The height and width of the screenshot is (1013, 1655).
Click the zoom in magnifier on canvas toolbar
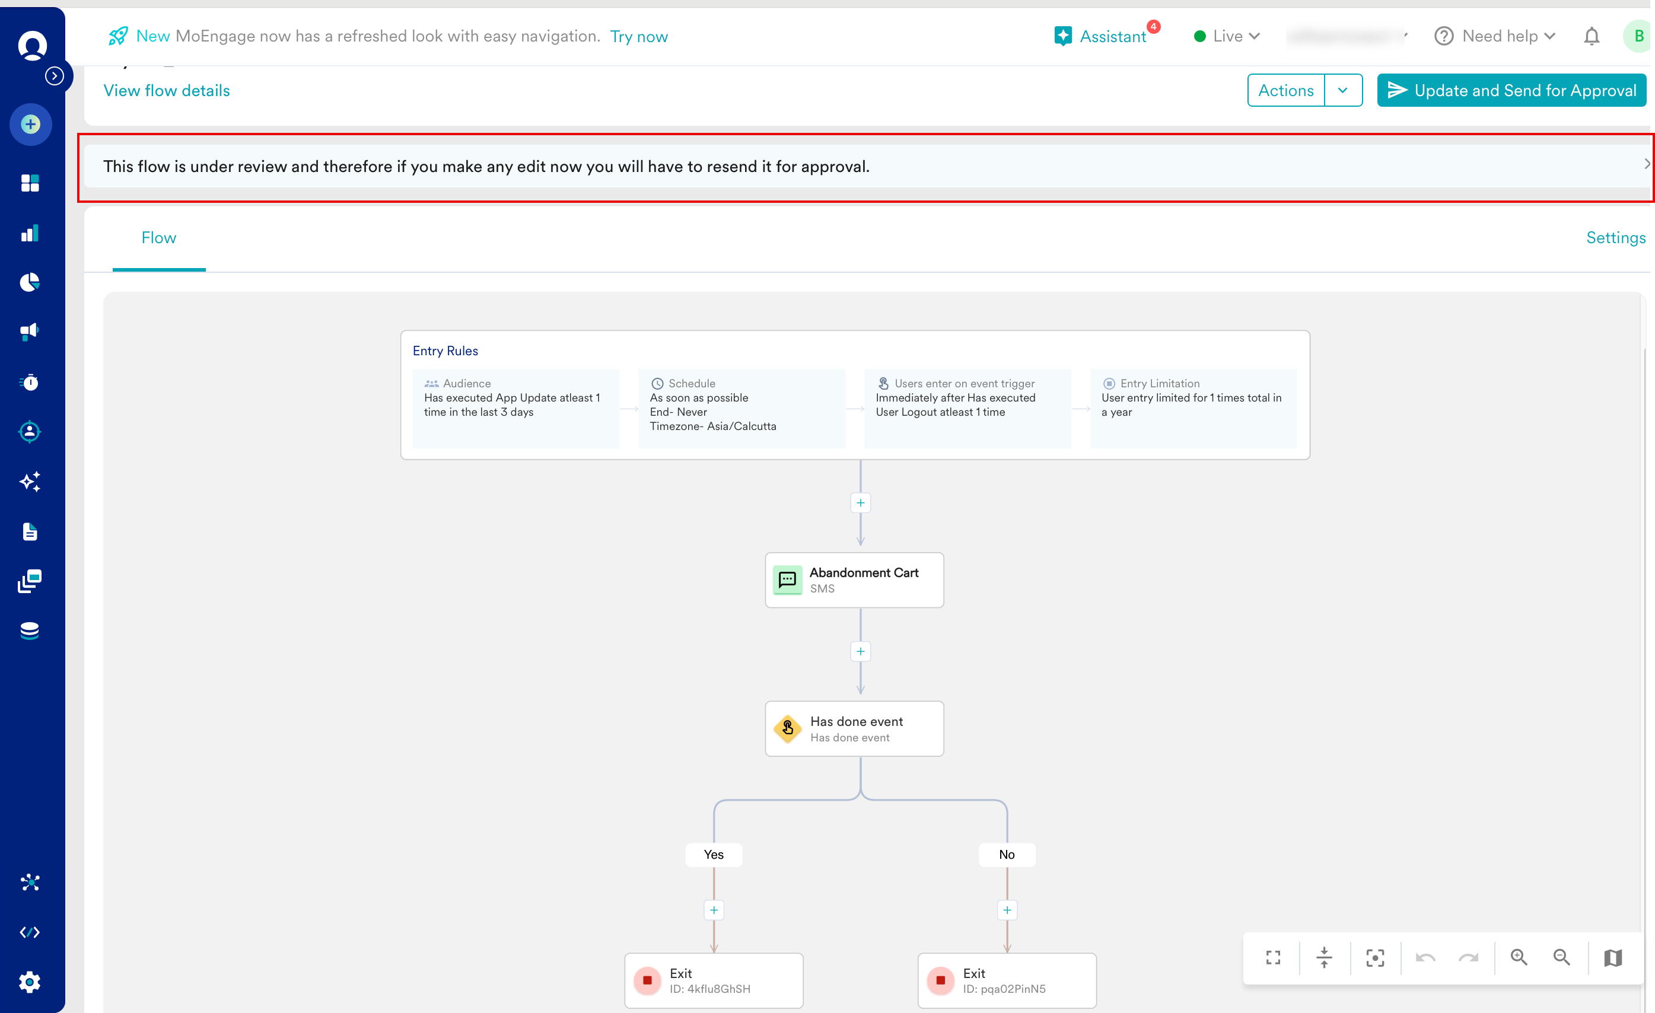(1519, 957)
